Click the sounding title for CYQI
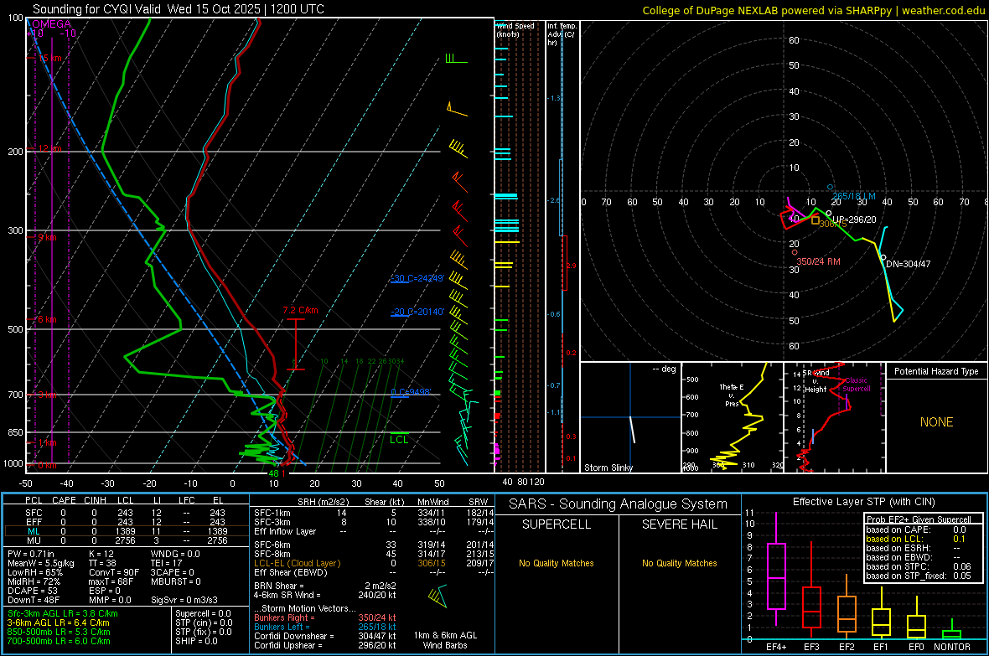Screen dimensions: 989x656 click(x=179, y=9)
